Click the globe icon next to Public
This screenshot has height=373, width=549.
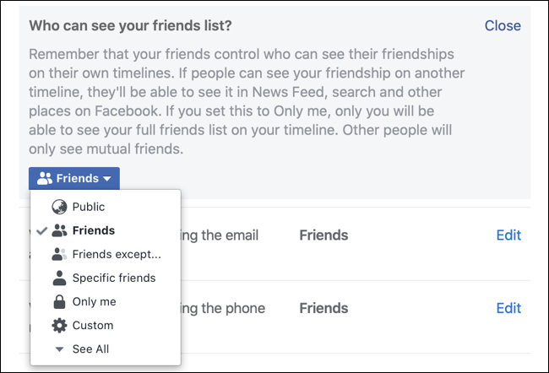(59, 207)
